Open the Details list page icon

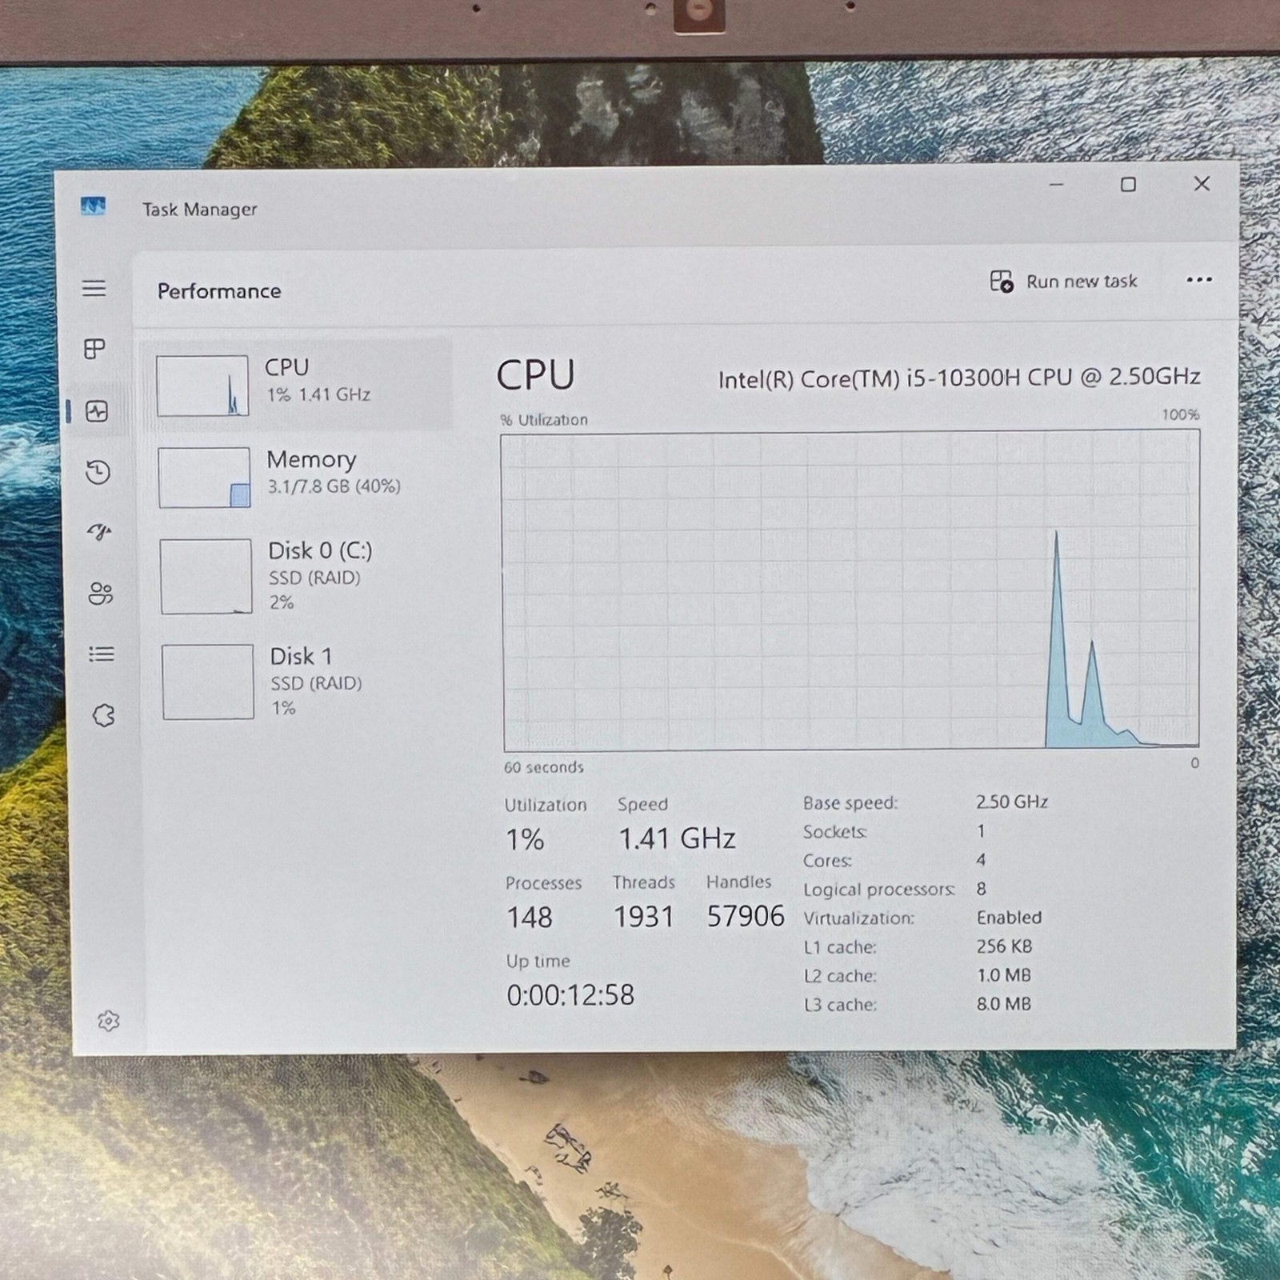(x=102, y=654)
